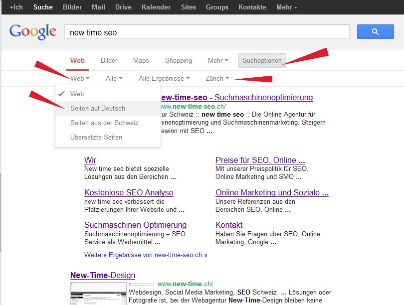
Task: Open Drive in the top bar
Action: [123, 7]
